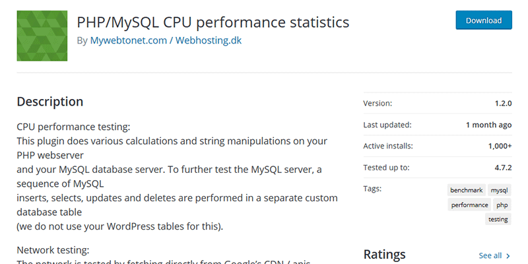Click the plugin title heading
Screen dimensions: 528x264
tap(213, 22)
